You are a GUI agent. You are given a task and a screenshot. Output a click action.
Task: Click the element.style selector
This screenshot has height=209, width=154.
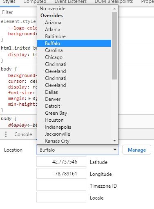click(18, 21)
